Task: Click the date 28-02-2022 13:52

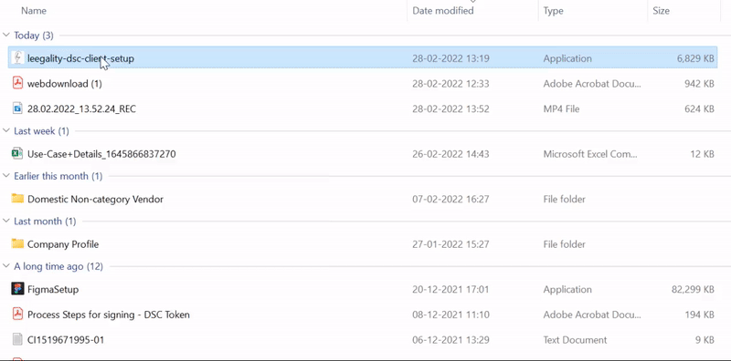Action: tap(450, 108)
